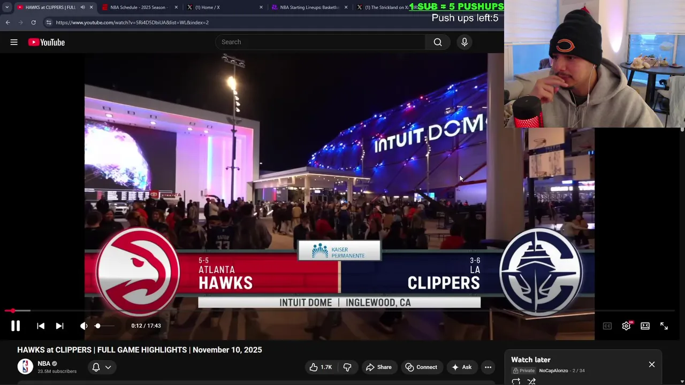Enter fullscreen mode
The height and width of the screenshot is (385, 685).
coord(664,326)
